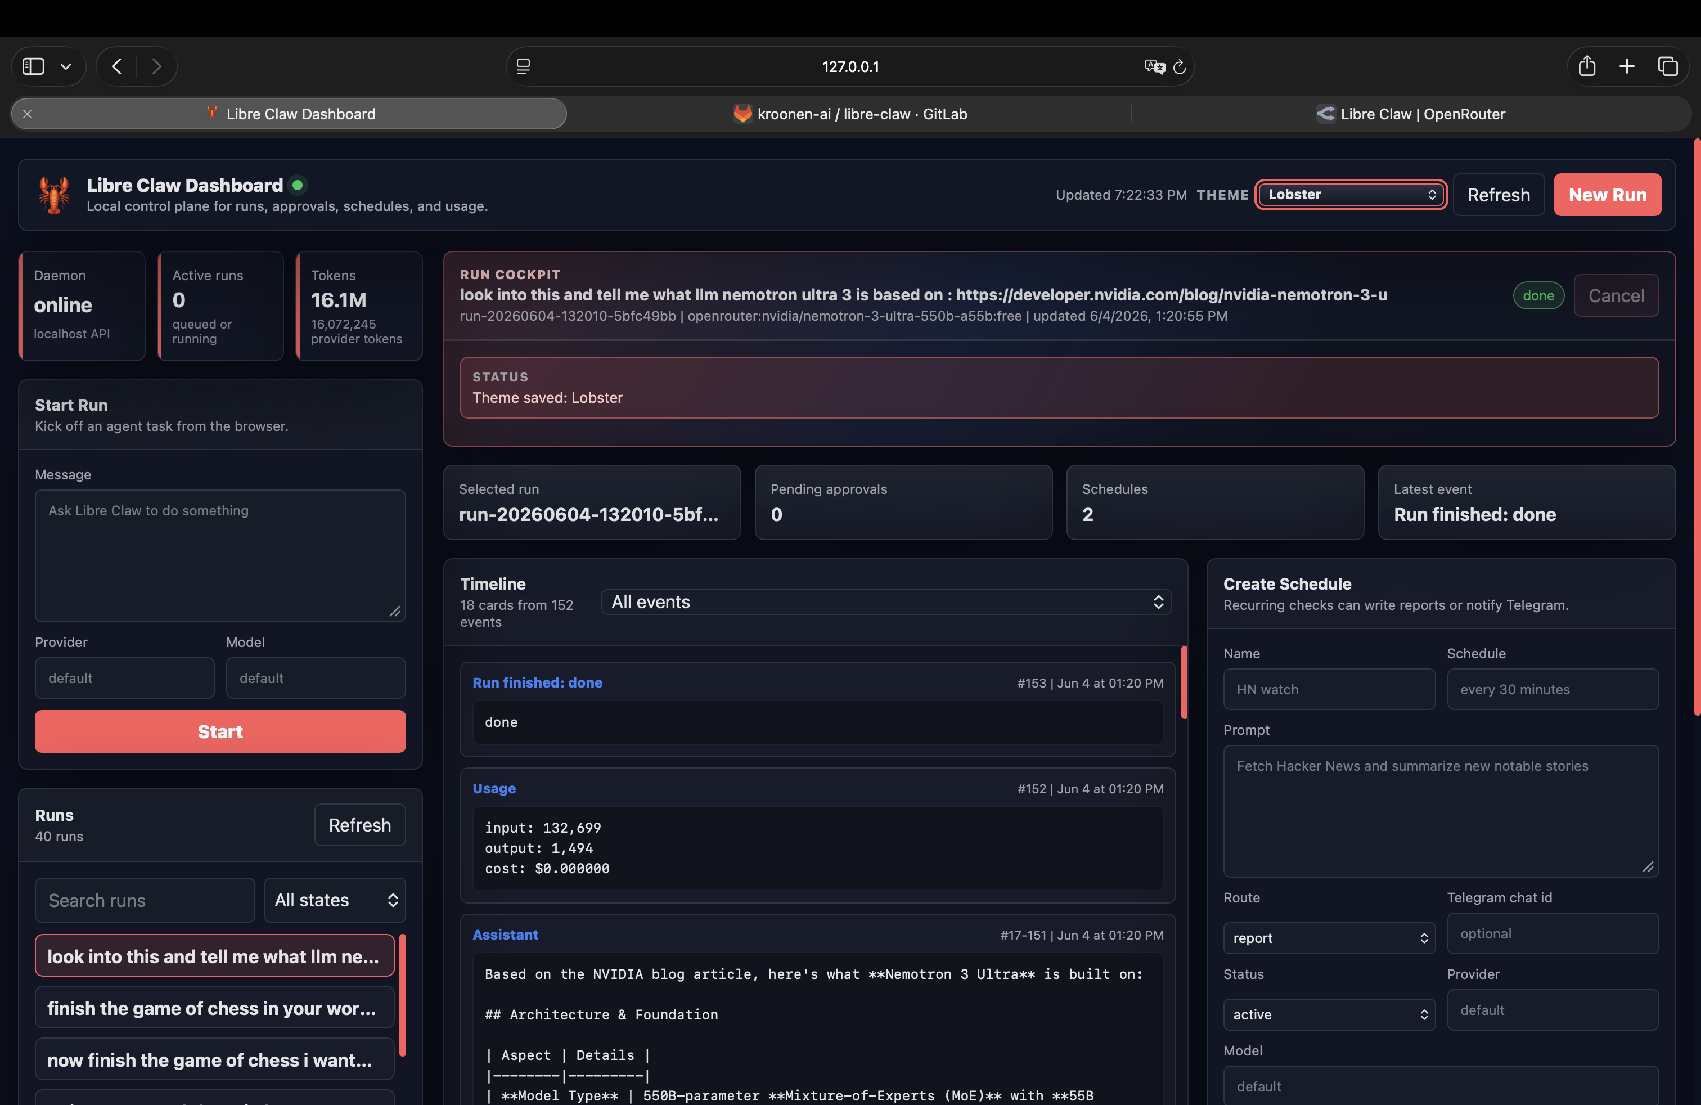The image size is (1701, 1105).
Task: Open the All events timeline filter
Action: [885, 602]
